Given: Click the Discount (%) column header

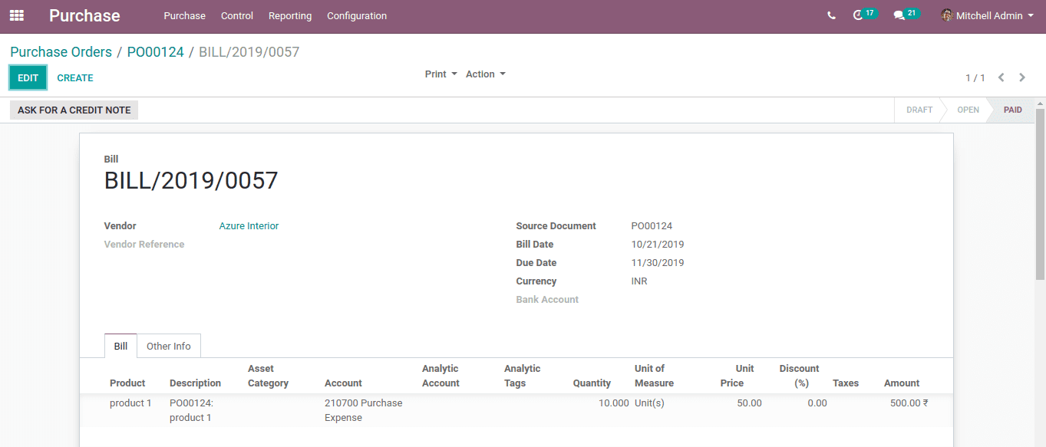Looking at the screenshot, I should (800, 376).
